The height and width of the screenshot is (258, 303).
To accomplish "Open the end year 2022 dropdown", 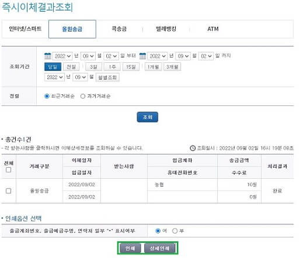I will (x=158, y=56).
